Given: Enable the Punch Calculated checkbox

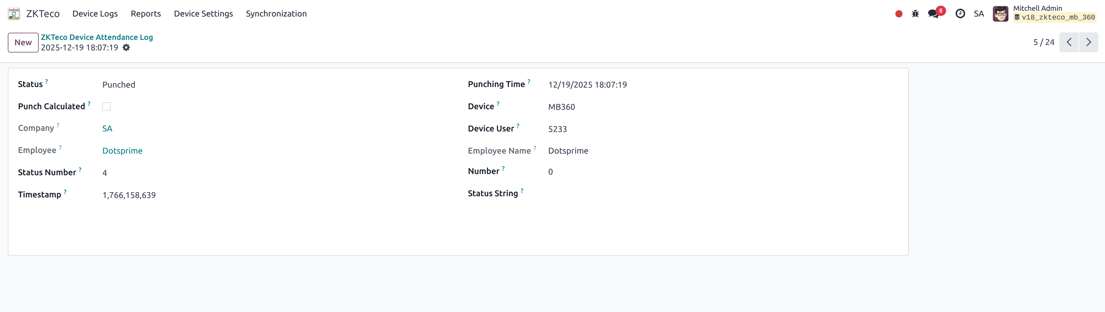Looking at the screenshot, I should 106,106.
